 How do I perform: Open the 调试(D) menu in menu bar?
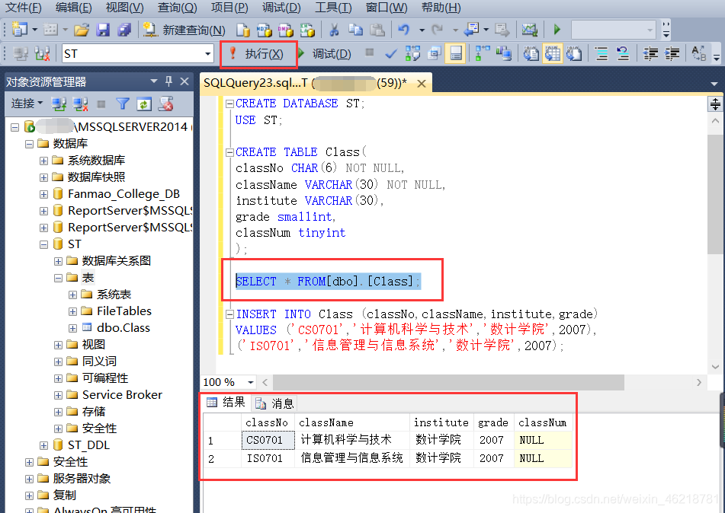pyautogui.click(x=281, y=8)
